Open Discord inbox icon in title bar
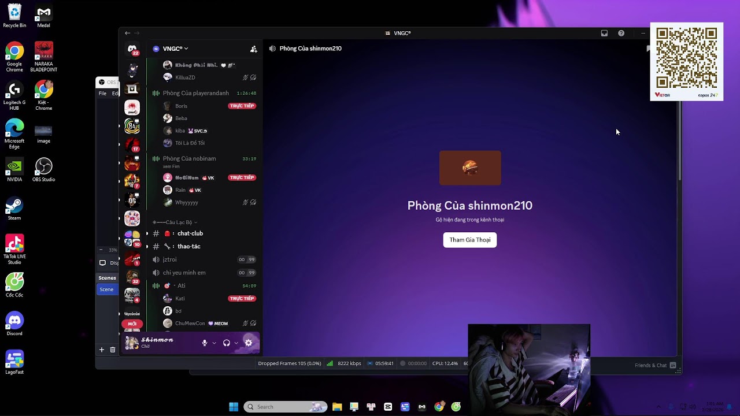 (604, 34)
